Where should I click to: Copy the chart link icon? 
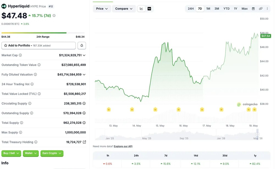(261, 8)
